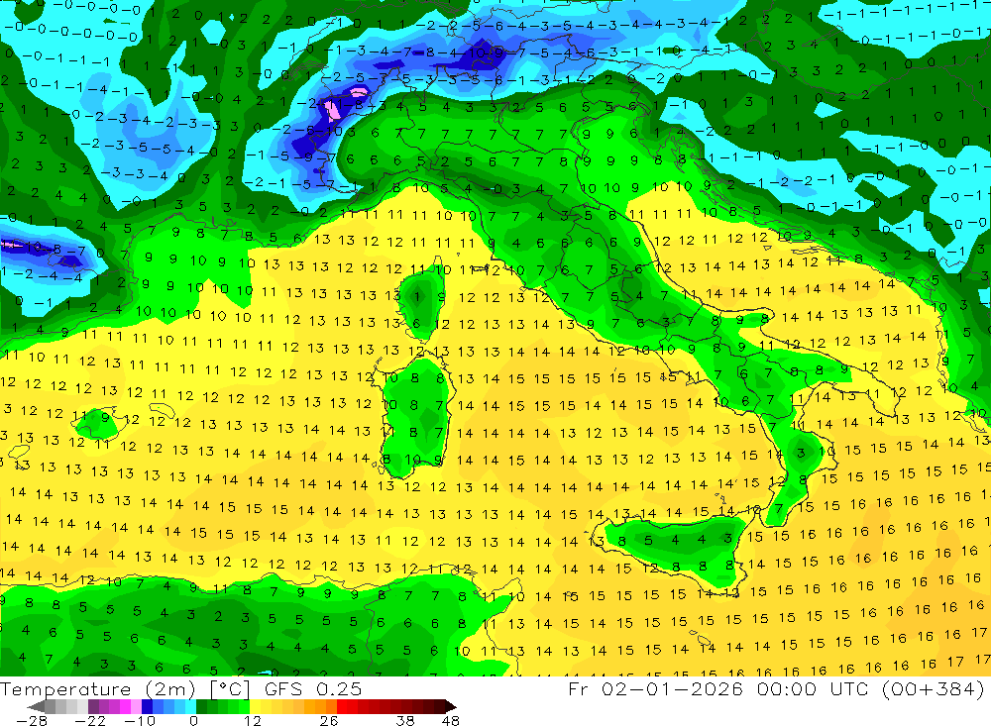Pick the darkest green swatch right of 0
This screenshot has height=726, width=991.
pos(201,706)
